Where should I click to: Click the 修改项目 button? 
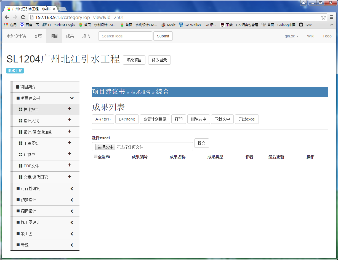pos(134,60)
